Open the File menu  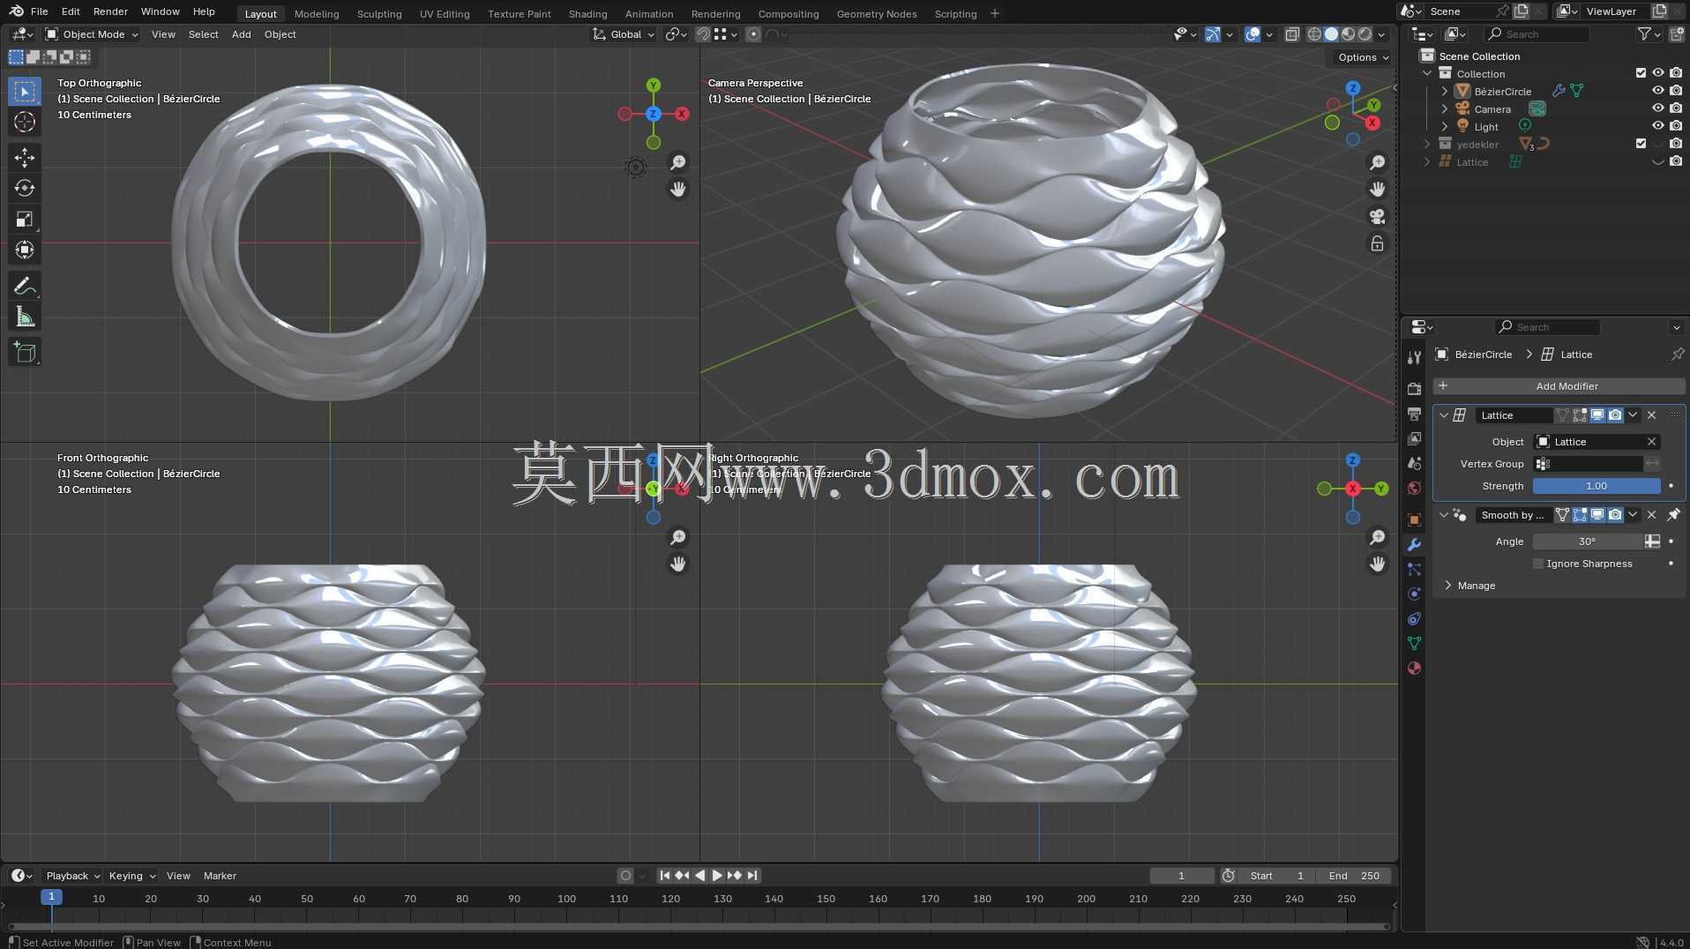(39, 11)
